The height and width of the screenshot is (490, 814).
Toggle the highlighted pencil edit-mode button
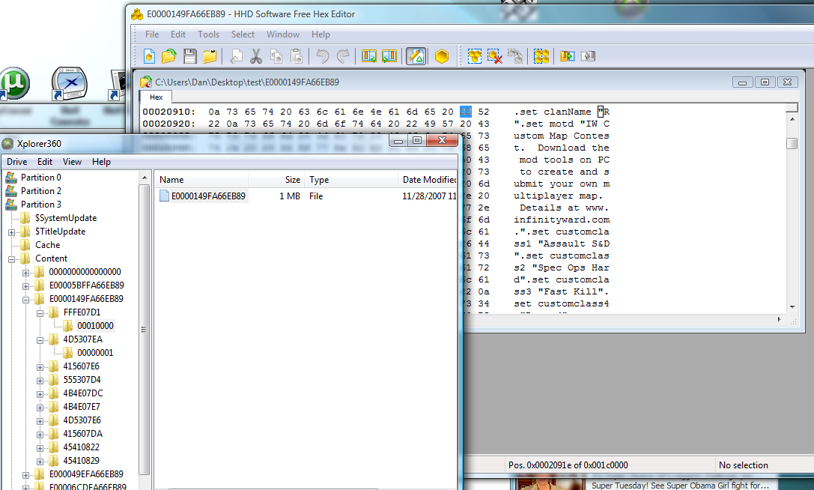(416, 56)
